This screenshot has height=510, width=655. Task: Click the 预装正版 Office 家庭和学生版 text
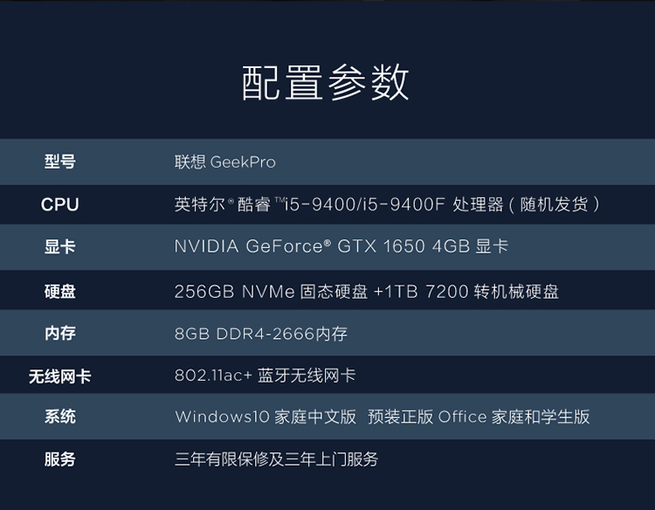pos(479,417)
